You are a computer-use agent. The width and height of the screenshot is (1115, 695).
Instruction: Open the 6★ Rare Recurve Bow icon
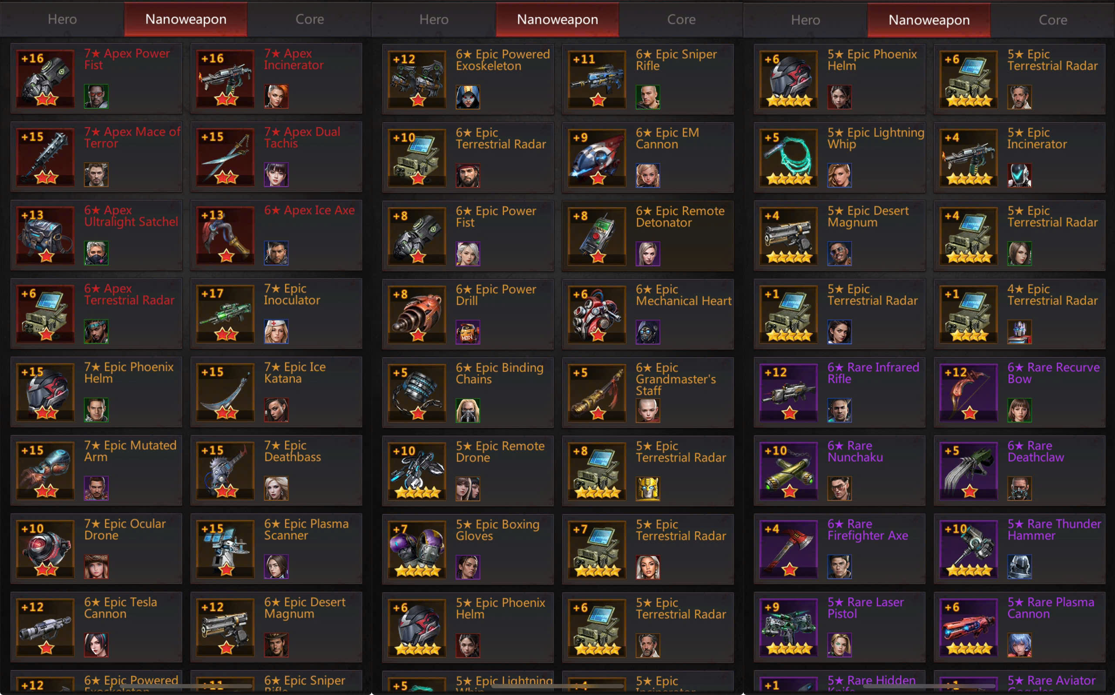pyautogui.click(x=969, y=392)
